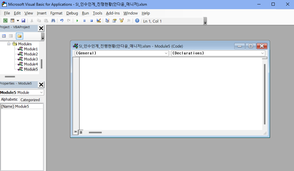Click the Toolbox hammer icon
This screenshot has width=294, height=171.
click(x=129, y=21)
